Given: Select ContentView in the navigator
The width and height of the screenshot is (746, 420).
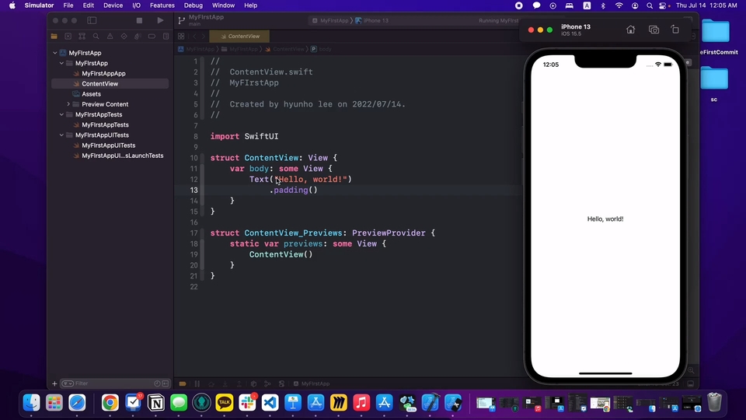Looking at the screenshot, I should [110, 84].
